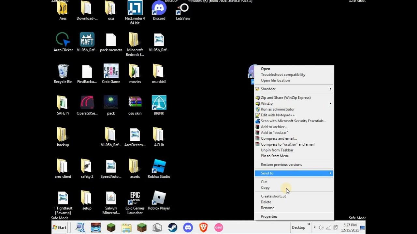This screenshot has width=417, height=234.
Task: Select the OperaGXSe... desktop icon
Action: [x=87, y=105]
